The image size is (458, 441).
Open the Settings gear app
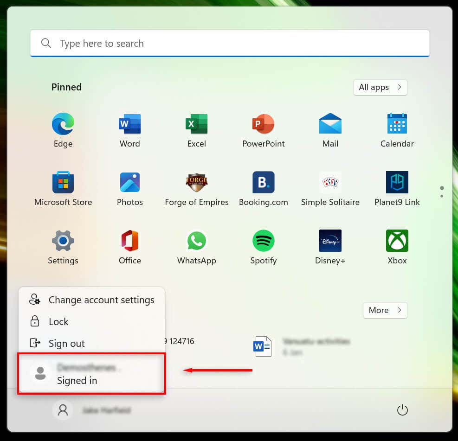[x=63, y=247]
